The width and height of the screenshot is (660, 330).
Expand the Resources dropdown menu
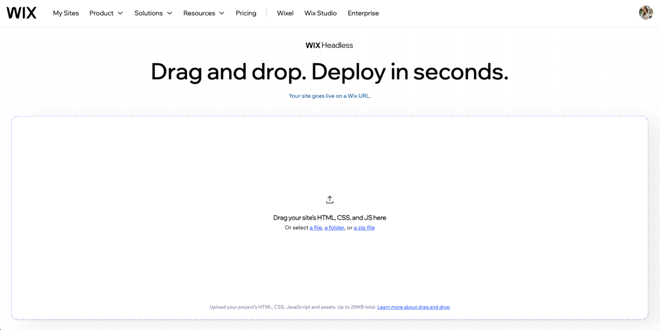(x=204, y=13)
